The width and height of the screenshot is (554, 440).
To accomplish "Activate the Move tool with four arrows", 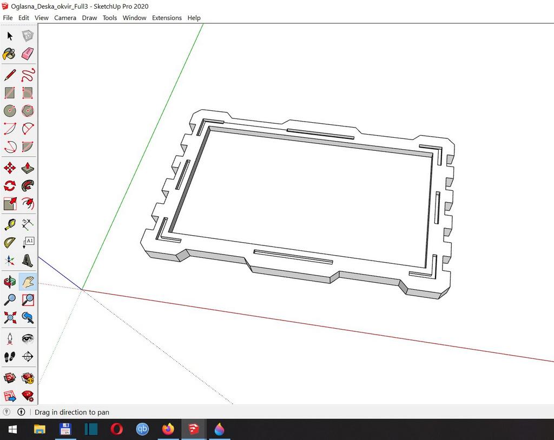I will click(x=10, y=168).
